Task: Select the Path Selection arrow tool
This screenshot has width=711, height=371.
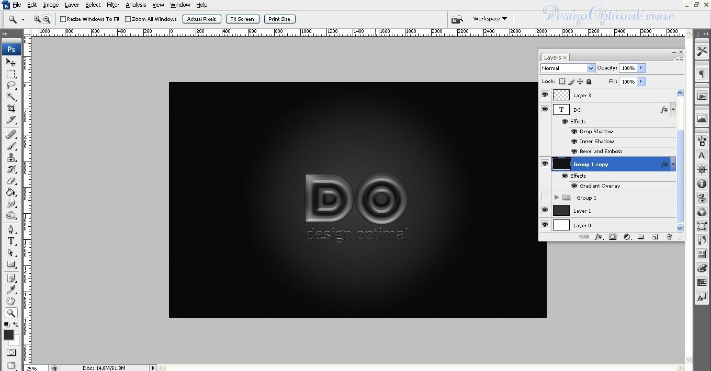Action: 11,252
